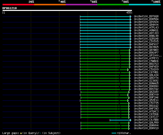This screenshot has height=135, width=163.
Task: Select the UniRef100_B9F2A6 label
Action: click(x=146, y=98)
